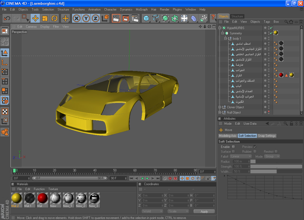Select the Move tool in top toolbar

[x=35, y=18]
